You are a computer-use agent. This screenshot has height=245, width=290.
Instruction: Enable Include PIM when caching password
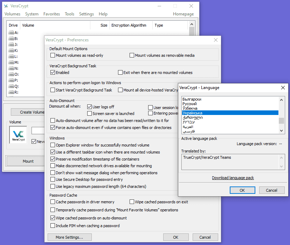(x=53, y=226)
